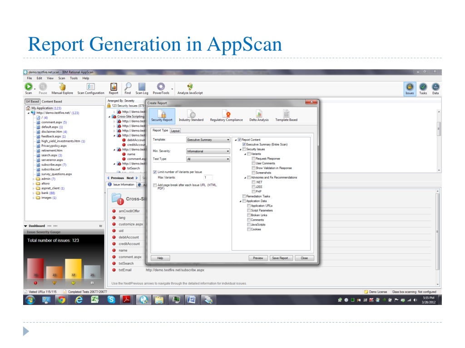This screenshot has height=348, width=465.
Task: Open Internet Explorer from the taskbar
Action: pyautogui.click(x=79, y=300)
